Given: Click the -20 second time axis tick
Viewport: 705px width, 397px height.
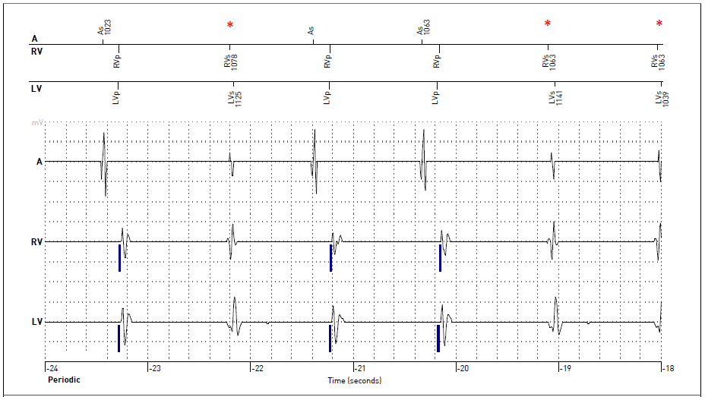Looking at the screenshot, I should point(462,368).
